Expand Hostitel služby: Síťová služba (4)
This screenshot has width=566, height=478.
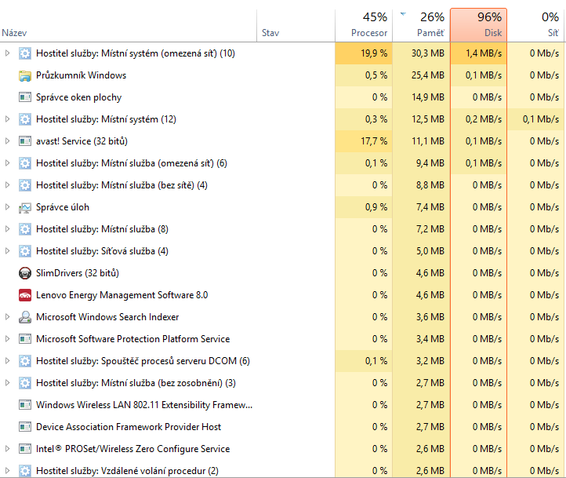pyautogui.click(x=8, y=251)
